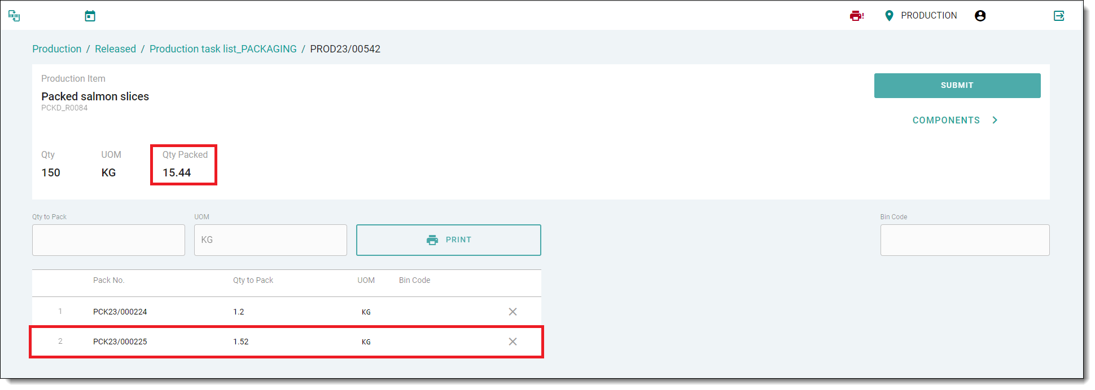The height and width of the screenshot is (390, 1095).
Task: Click into the Bin Code input box
Action: [x=965, y=240]
